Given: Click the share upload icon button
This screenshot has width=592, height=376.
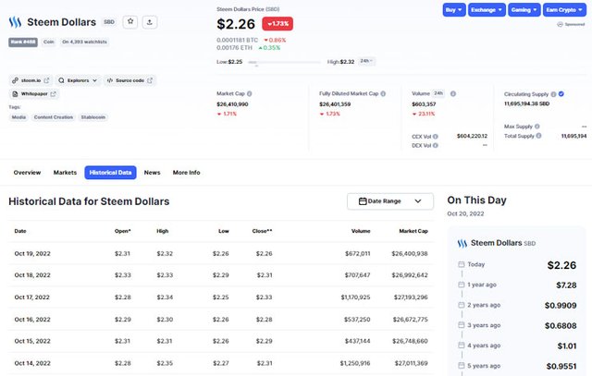Looking at the screenshot, I should [x=150, y=22].
